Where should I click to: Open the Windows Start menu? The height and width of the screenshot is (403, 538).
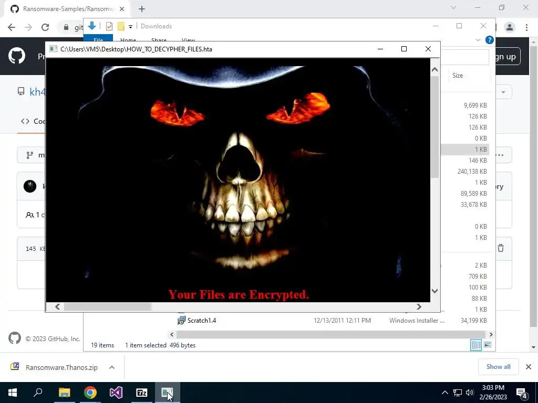tap(13, 393)
